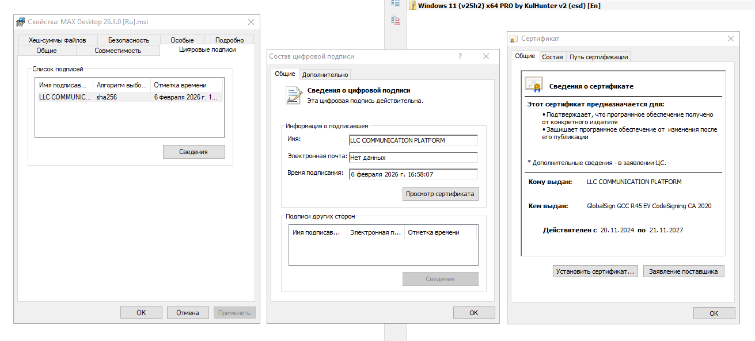The height and width of the screenshot is (341, 755).
Task: Switch to the Подробно tab
Action: [230, 40]
